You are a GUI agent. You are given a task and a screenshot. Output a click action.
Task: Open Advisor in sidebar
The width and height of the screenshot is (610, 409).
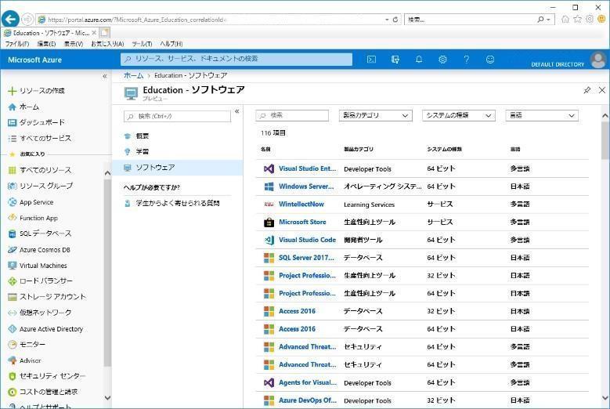[24, 360]
